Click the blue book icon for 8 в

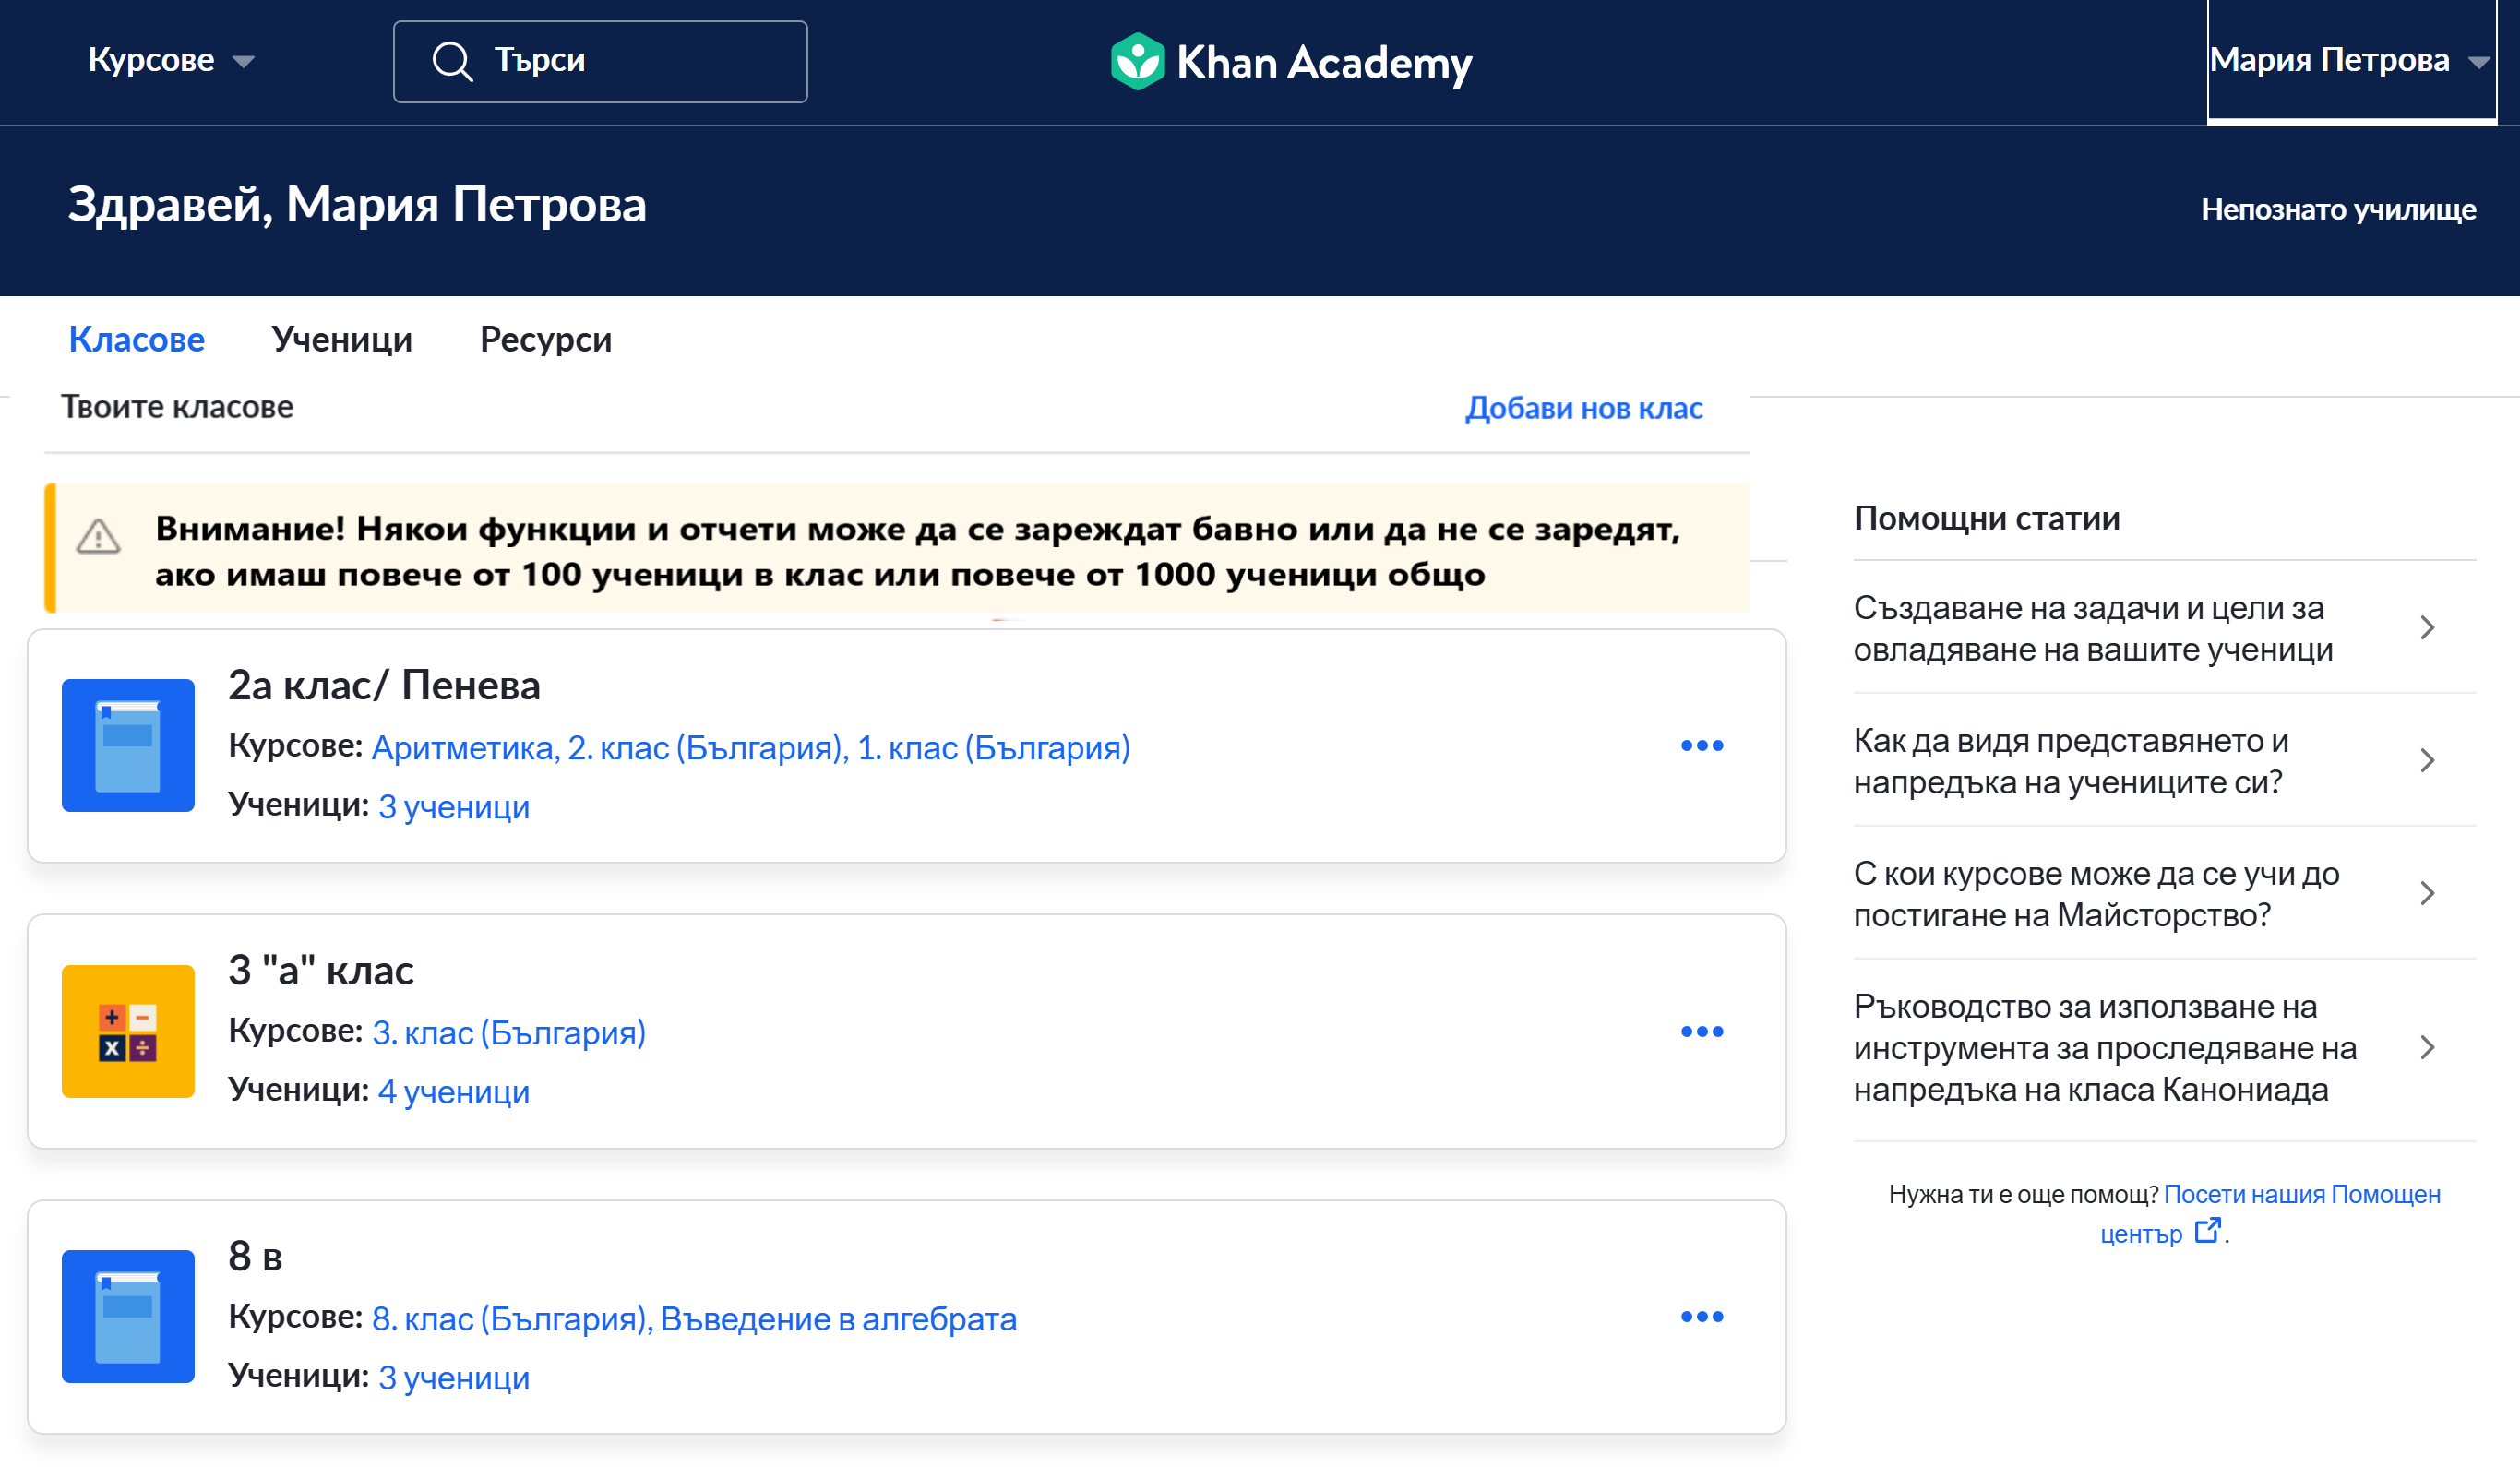[x=128, y=1316]
